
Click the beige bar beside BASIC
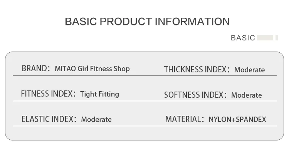(x=265, y=38)
